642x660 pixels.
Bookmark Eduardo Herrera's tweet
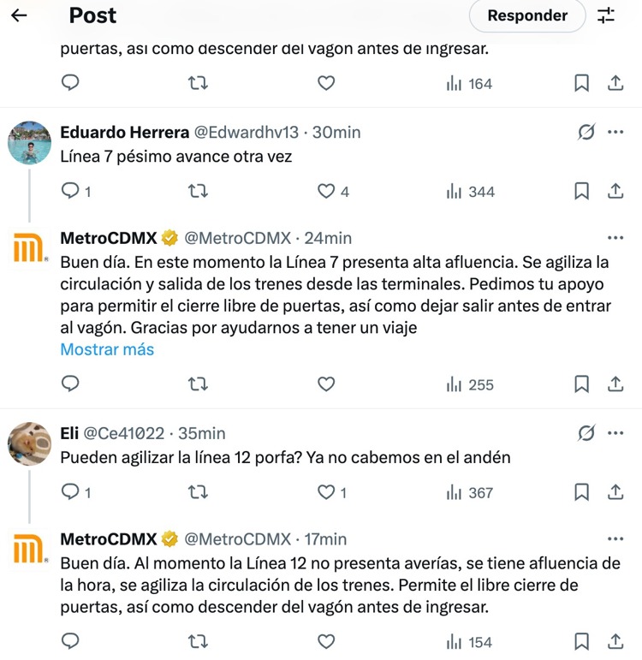pyautogui.click(x=581, y=191)
